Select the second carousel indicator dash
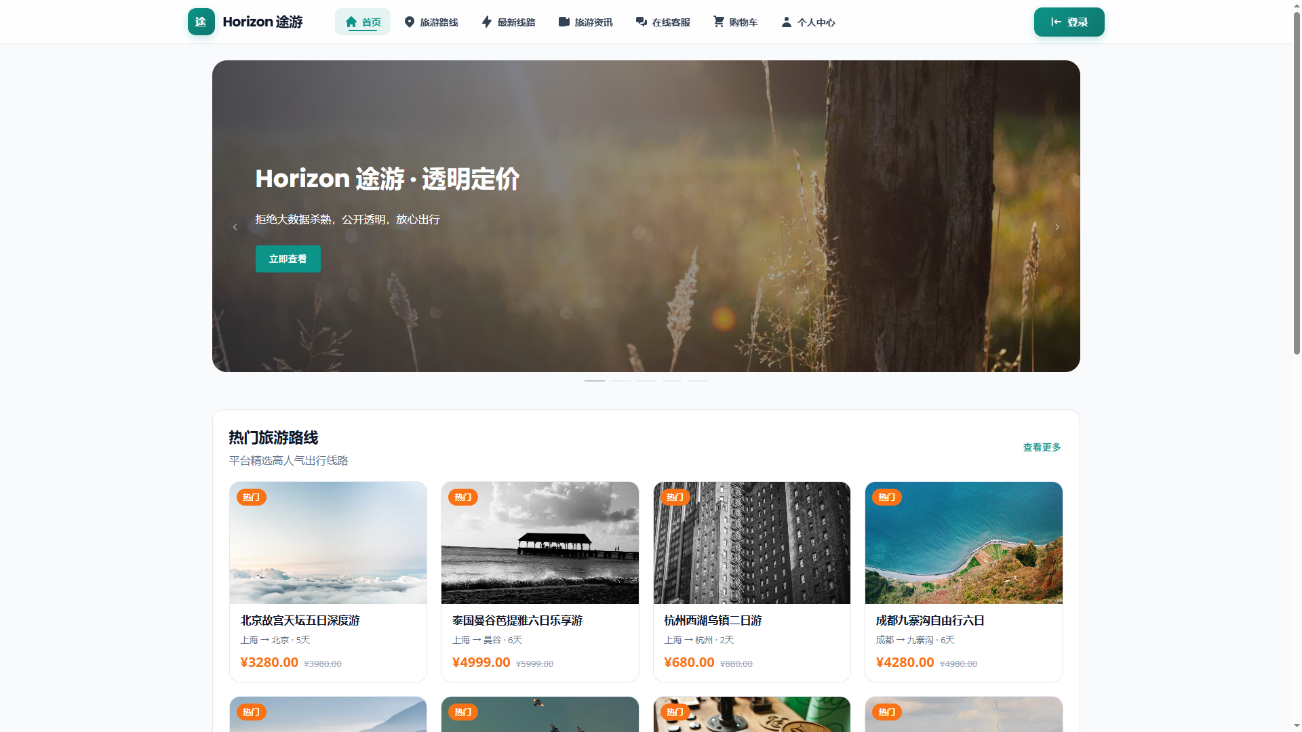This screenshot has width=1302, height=732. [620, 381]
